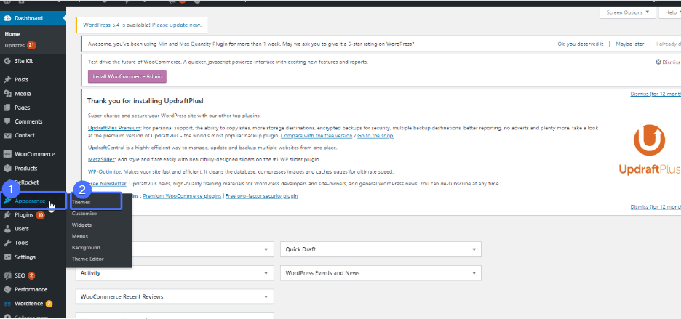Click top Dismiss for 12 months link

point(656,94)
